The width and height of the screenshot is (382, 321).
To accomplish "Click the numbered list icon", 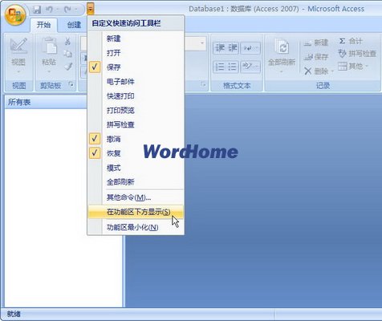I will 220,67.
